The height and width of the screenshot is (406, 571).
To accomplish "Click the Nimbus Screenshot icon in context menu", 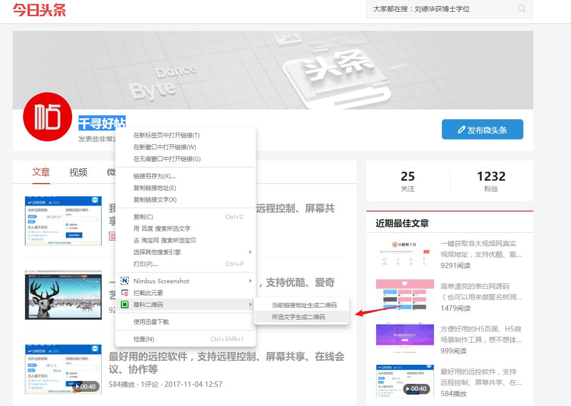I will (125, 281).
